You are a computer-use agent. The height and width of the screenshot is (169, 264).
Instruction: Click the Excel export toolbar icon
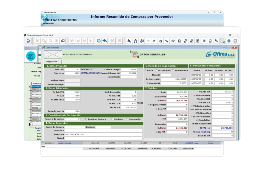pyautogui.click(x=222, y=41)
